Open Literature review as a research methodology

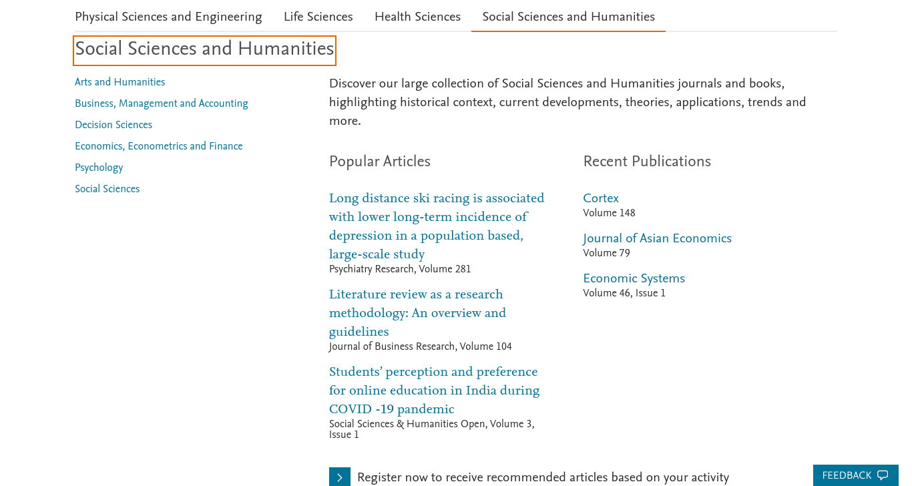point(417,313)
